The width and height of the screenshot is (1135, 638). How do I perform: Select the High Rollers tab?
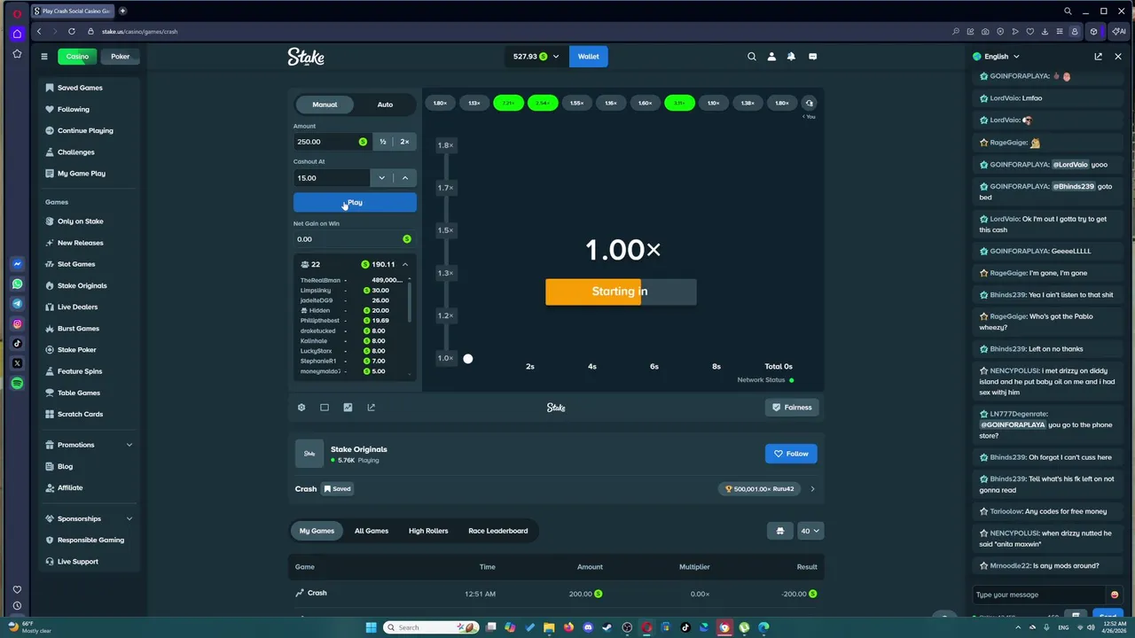(x=428, y=531)
